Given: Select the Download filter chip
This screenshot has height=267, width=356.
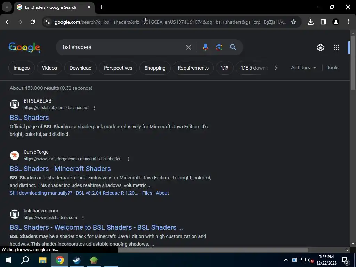Looking at the screenshot, I should coord(80,68).
